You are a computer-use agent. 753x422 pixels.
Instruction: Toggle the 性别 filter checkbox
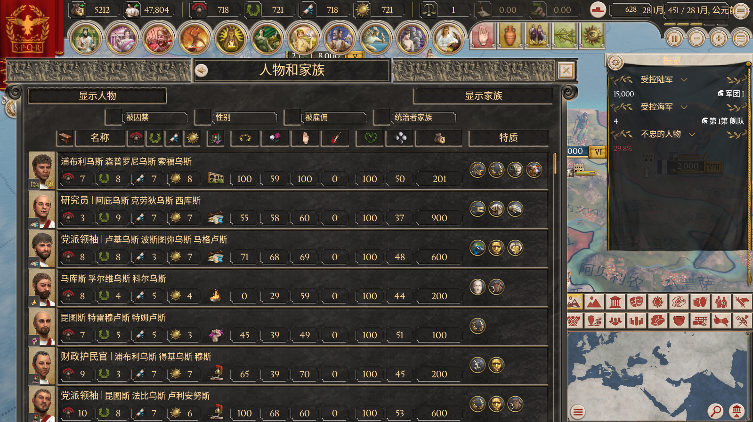(x=203, y=117)
